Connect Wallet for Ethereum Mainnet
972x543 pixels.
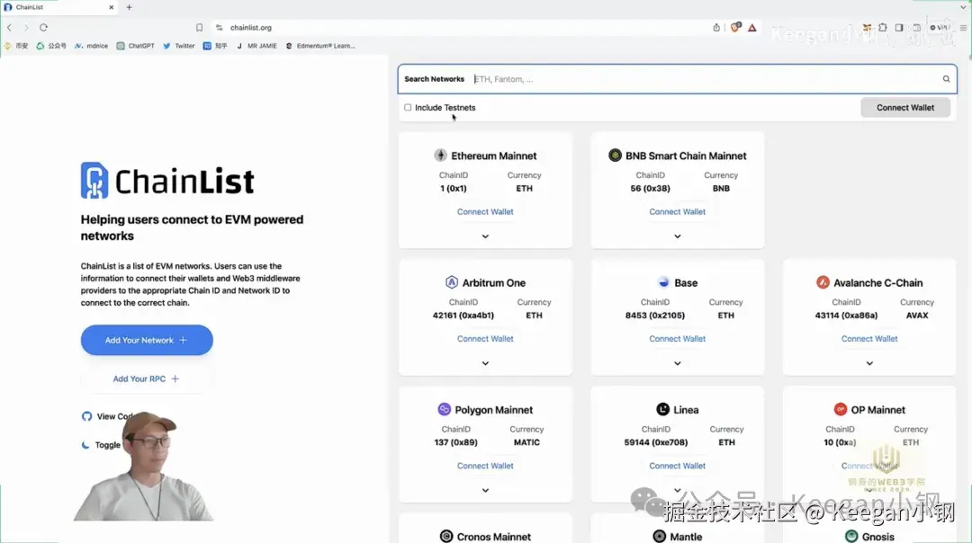pos(485,212)
